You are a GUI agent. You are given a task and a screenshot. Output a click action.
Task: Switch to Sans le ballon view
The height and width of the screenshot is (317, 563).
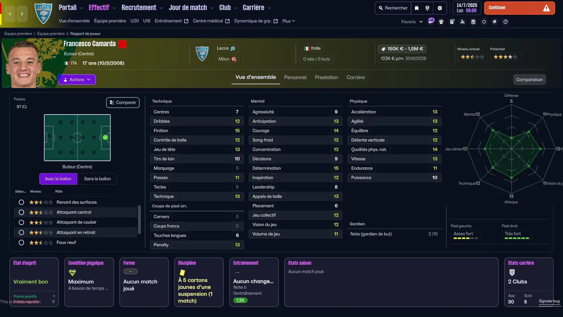97,179
